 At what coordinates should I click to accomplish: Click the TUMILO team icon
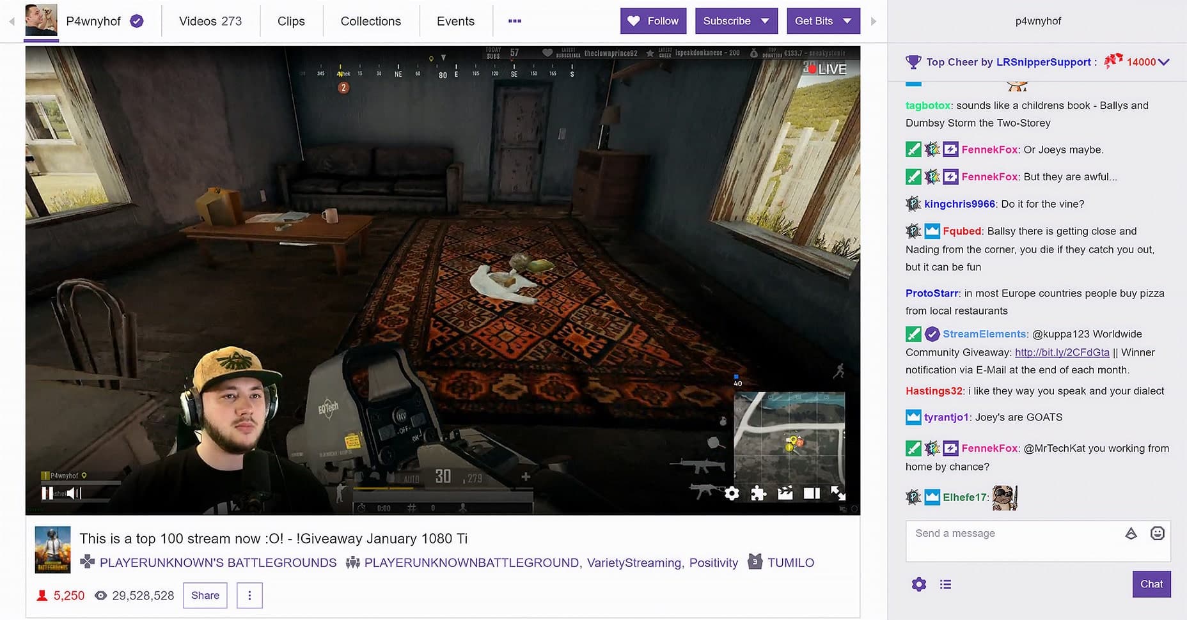click(755, 562)
